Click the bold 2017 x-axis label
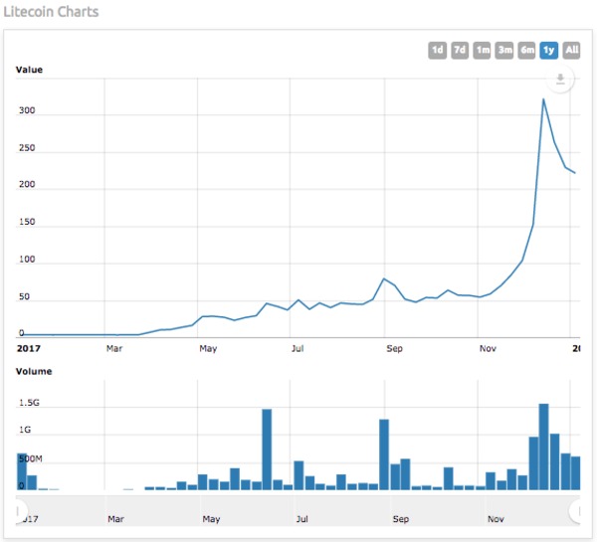597x542 pixels. 28,348
